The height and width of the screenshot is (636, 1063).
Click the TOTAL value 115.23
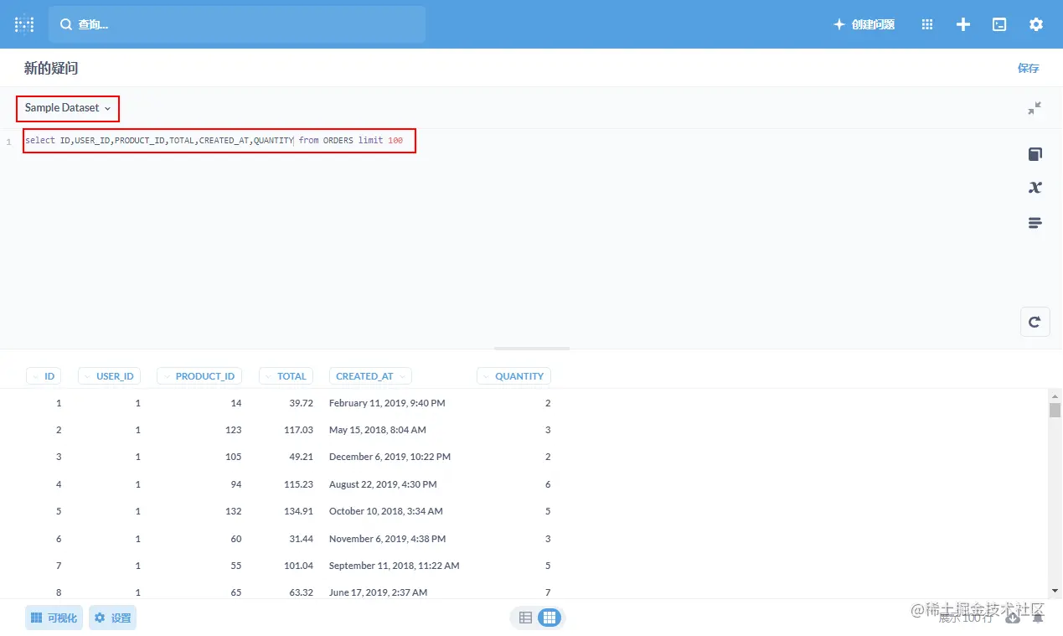(x=298, y=484)
